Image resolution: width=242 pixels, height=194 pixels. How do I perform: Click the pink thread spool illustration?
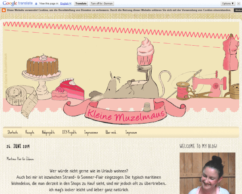pos(182,90)
